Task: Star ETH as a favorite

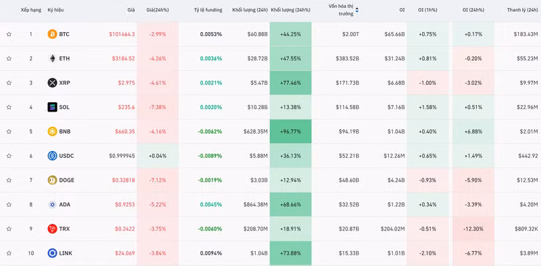Action: click(x=9, y=58)
